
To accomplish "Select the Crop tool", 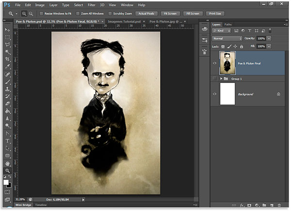I will coord(7,59).
